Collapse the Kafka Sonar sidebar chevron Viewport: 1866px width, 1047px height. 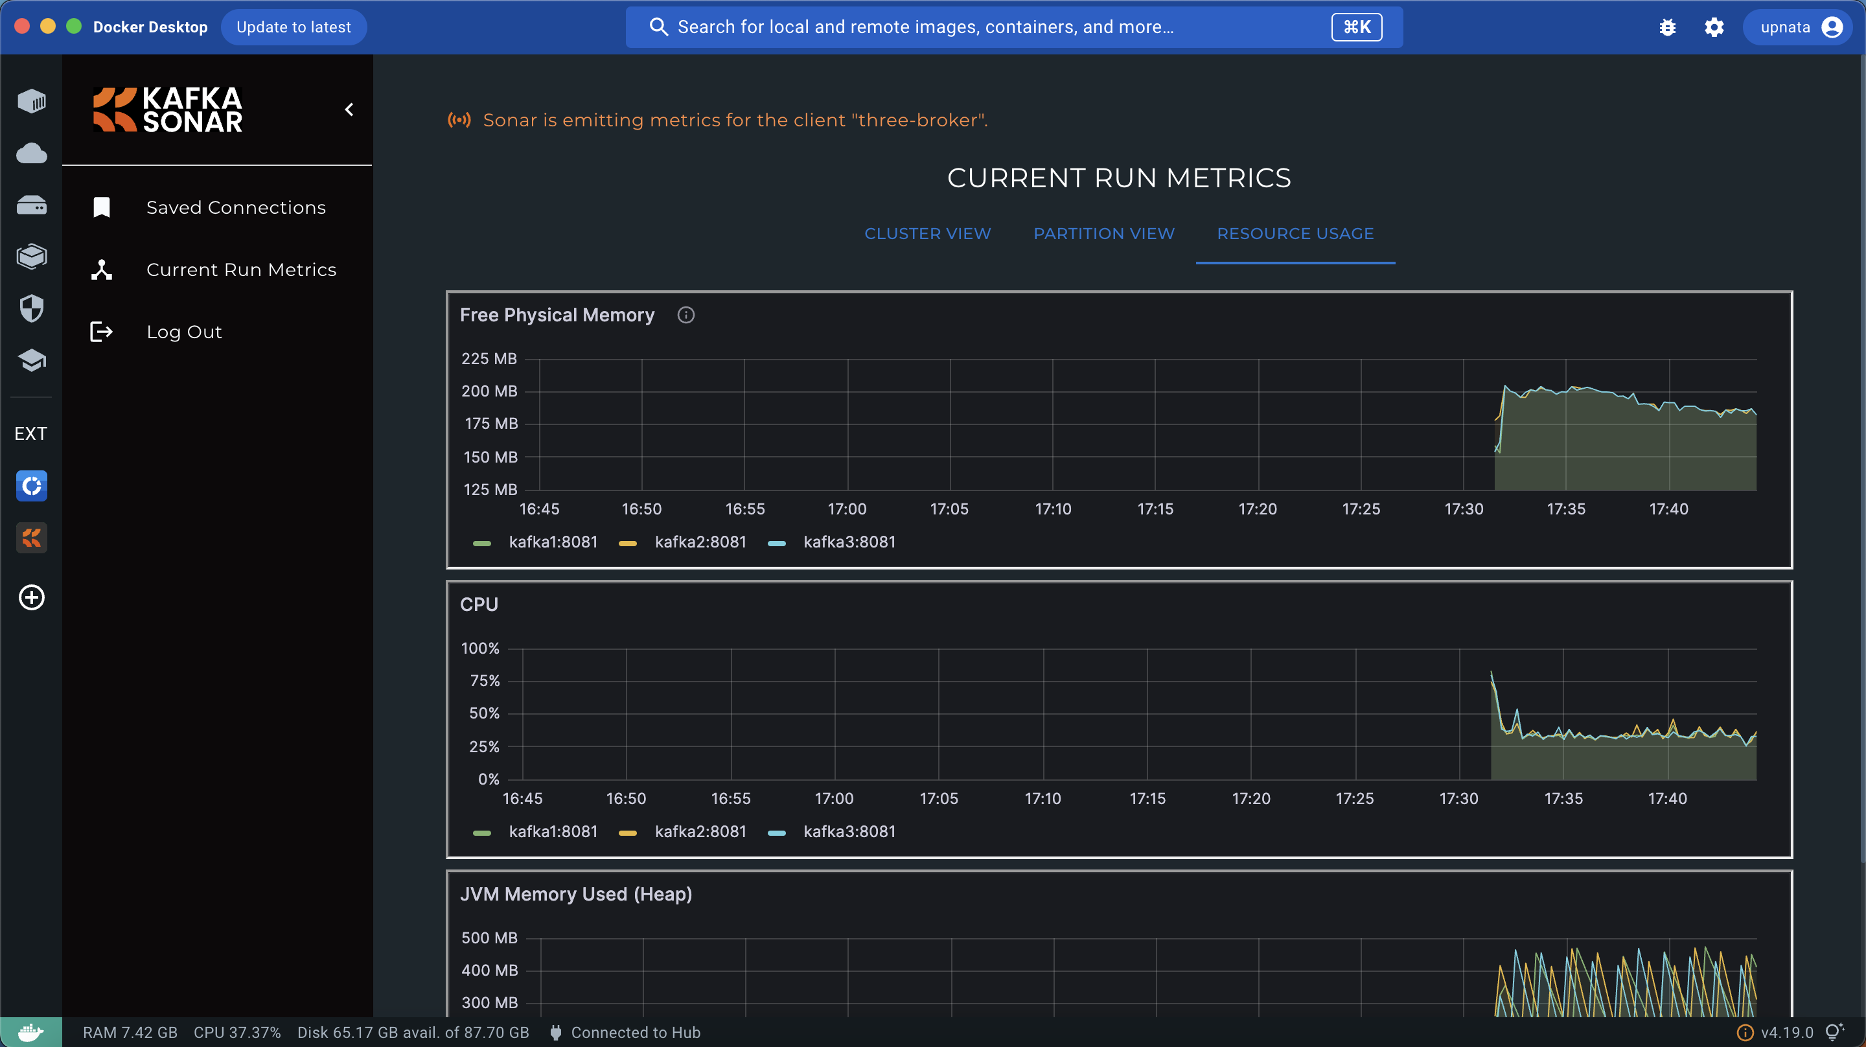tap(349, 109)
